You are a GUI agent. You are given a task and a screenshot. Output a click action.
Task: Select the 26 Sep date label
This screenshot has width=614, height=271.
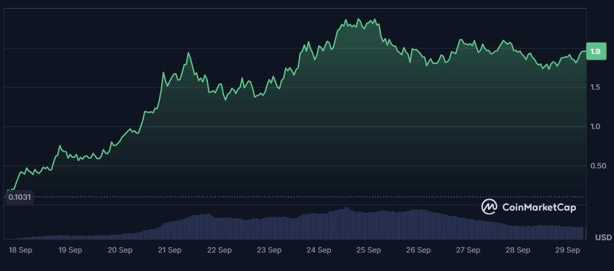coord(418,250)
